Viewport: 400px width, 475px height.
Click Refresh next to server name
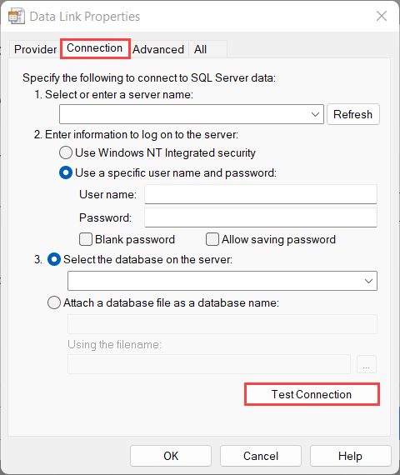[x=353, y=114]
